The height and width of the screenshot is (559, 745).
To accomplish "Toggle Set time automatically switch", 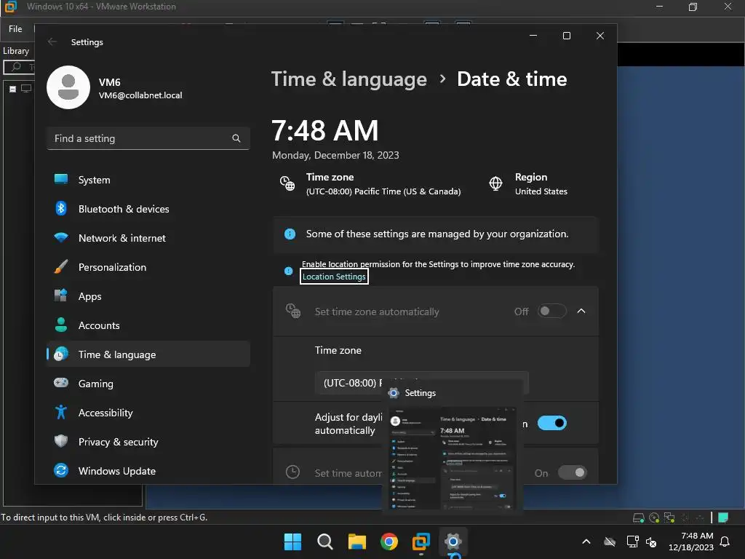I will click(572, 472).
